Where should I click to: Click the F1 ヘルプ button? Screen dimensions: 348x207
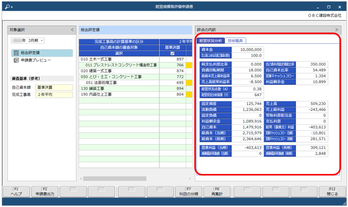(x=16, y=192)
